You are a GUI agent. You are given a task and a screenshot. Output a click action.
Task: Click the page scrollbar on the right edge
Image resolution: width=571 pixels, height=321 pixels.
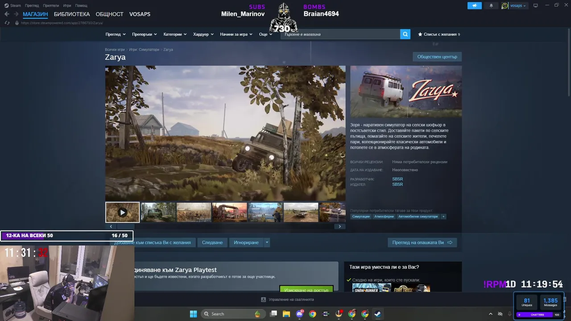click(568, 62)
